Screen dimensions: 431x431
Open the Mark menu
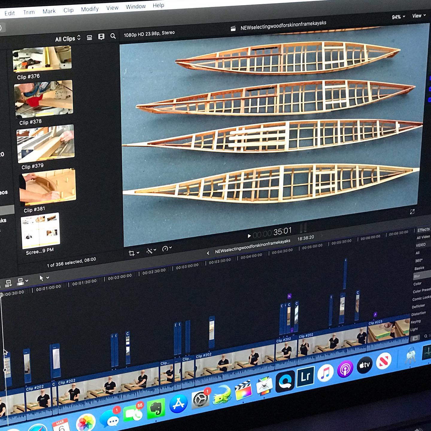tap(49, 11)
